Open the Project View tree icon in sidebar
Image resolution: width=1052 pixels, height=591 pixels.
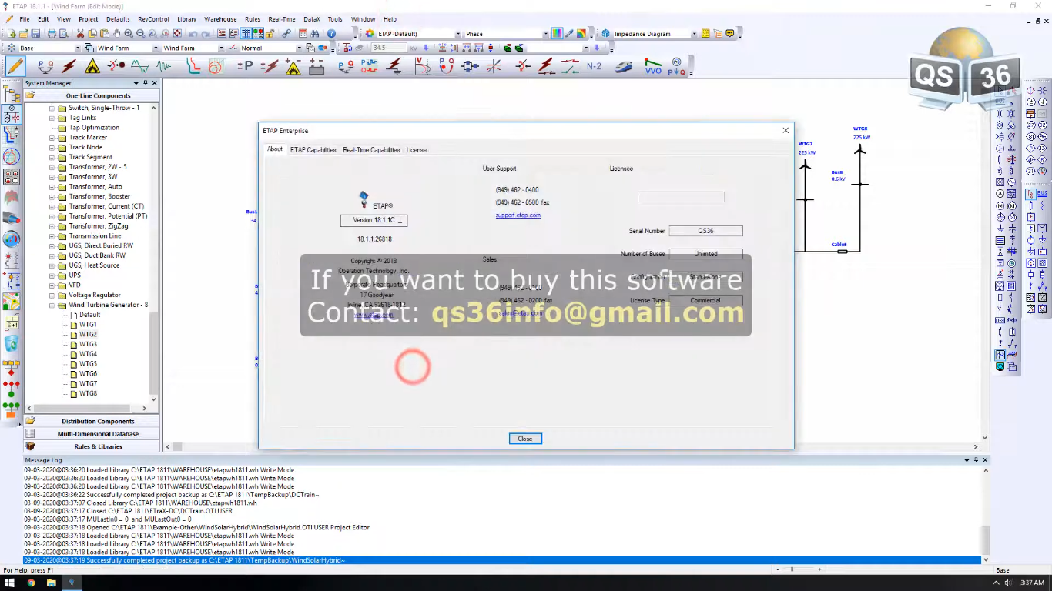(x=12, y=94)
